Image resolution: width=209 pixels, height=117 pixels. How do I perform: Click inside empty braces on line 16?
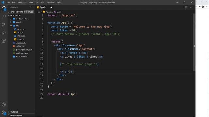66,71
